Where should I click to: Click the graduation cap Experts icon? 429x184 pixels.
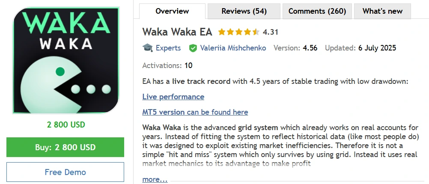(x=148, y=48)
